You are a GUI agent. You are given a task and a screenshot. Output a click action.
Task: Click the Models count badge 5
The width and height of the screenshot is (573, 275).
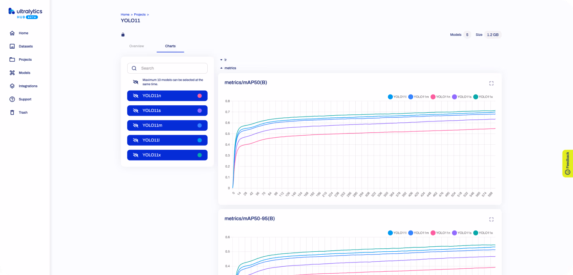coord(467,35)
